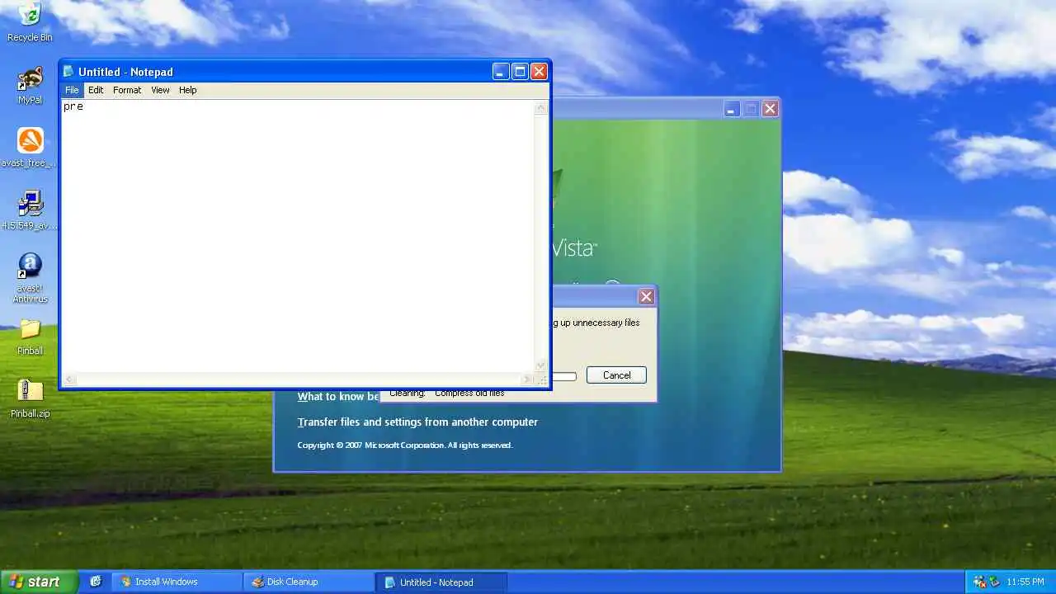Click the Start button
This screenshot has height=594, width=1056.
(x=39, y=582)
